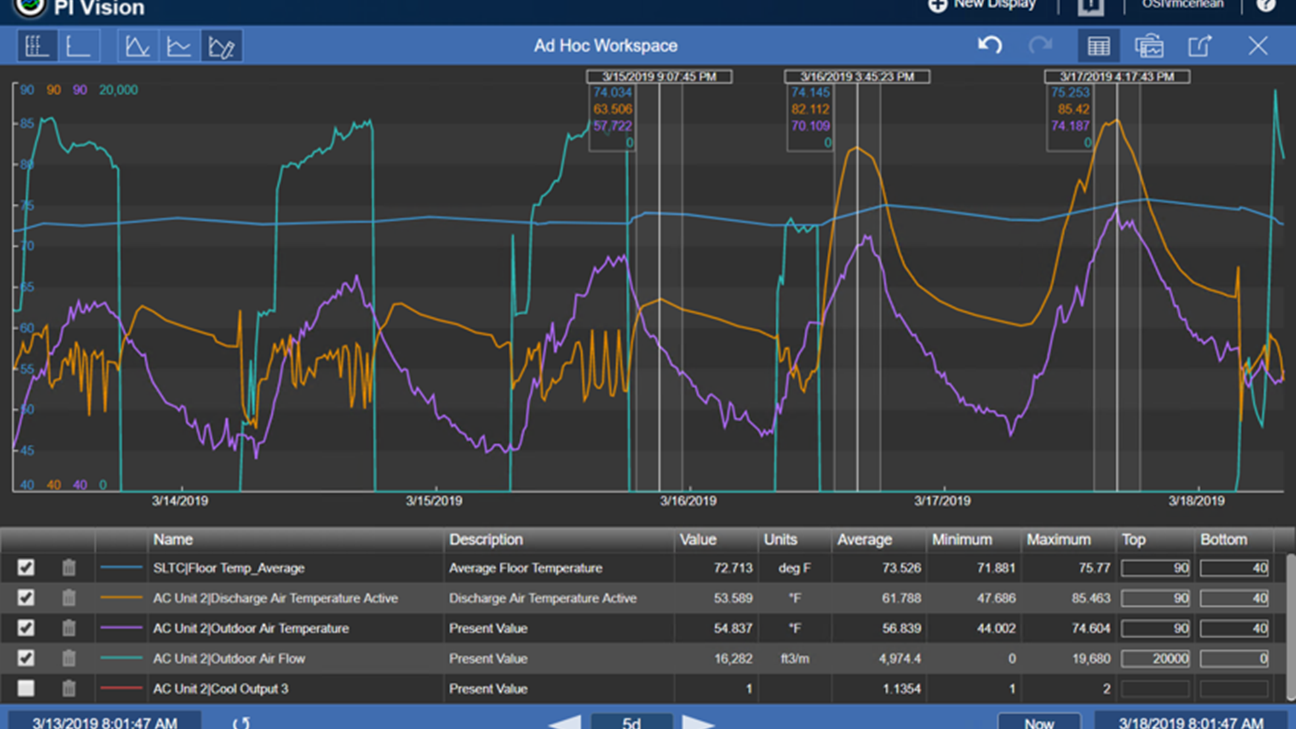Click the convert to display icon
The height and width of the screenshot is (729, 1296).
click(1149, 47)
